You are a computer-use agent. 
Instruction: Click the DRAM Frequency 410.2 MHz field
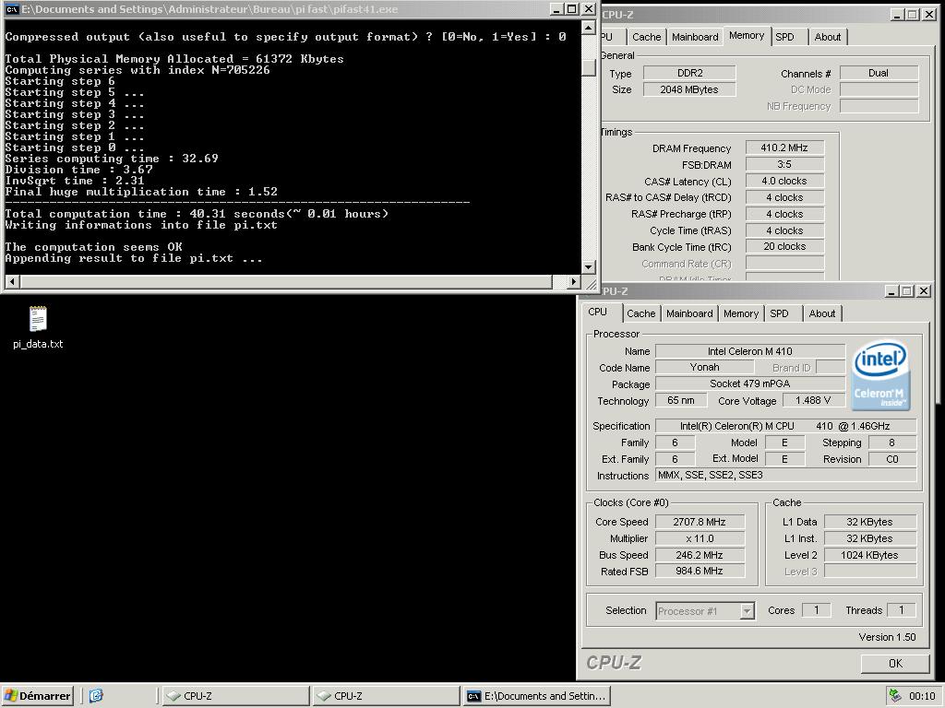pos(784,148)
